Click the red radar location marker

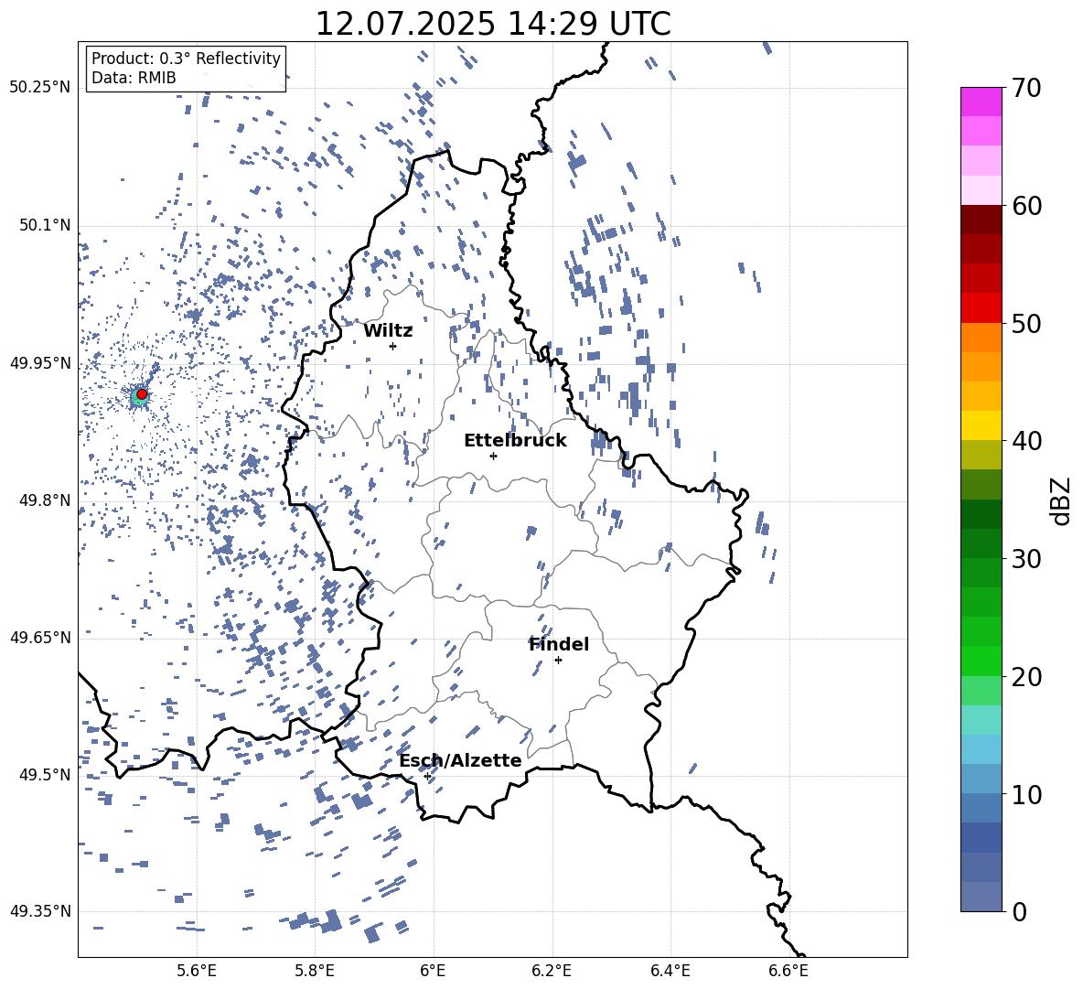point(142,394)
